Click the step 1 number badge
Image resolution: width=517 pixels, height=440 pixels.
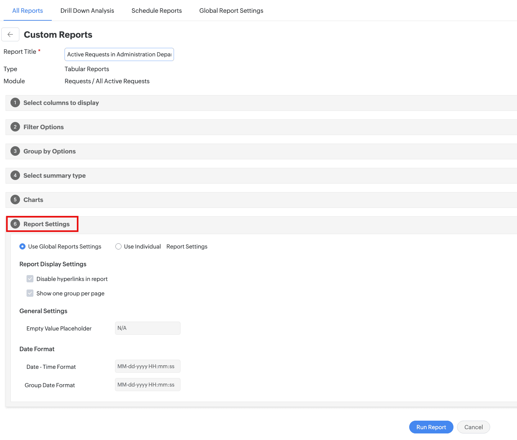(15, 103)
